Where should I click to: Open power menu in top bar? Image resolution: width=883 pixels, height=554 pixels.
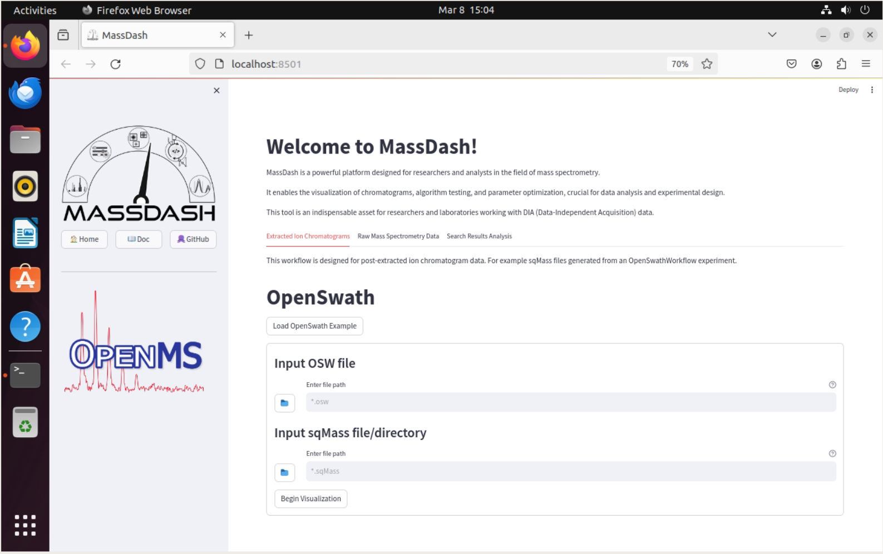[x=865, y=10]
